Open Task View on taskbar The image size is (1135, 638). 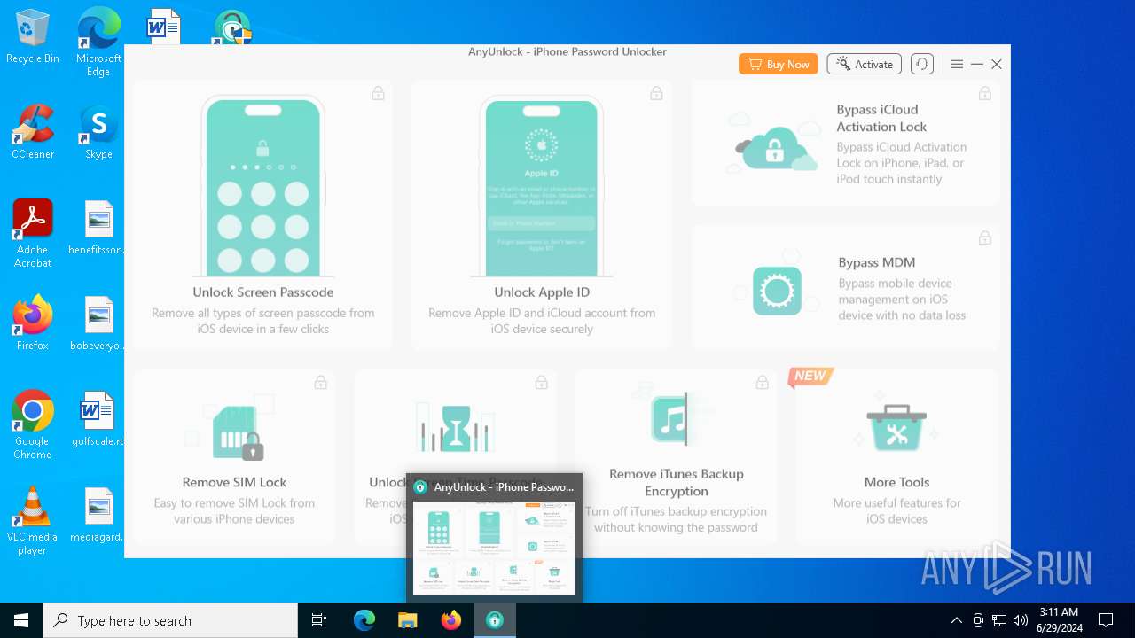coord(319,620)
